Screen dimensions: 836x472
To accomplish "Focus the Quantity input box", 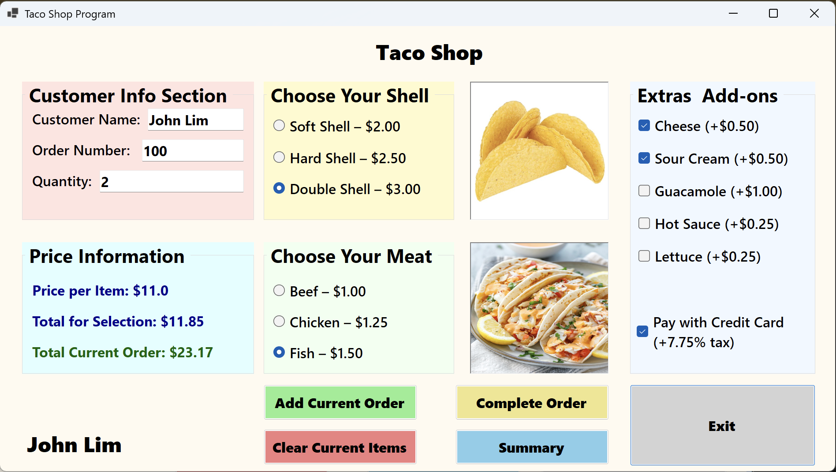I will (172, 182).
